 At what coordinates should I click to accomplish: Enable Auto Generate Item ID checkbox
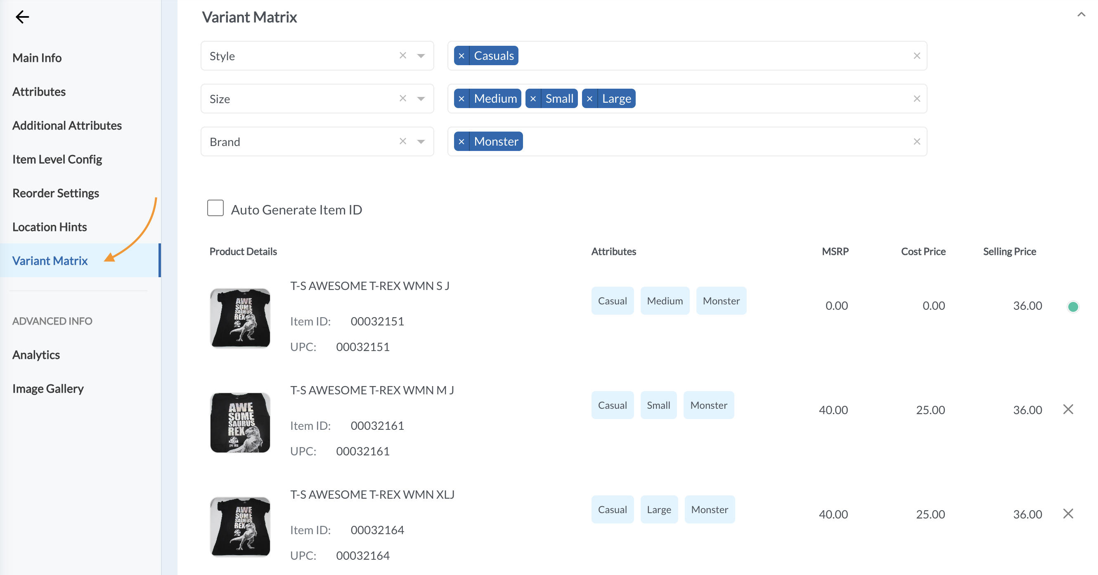[215, 209]
